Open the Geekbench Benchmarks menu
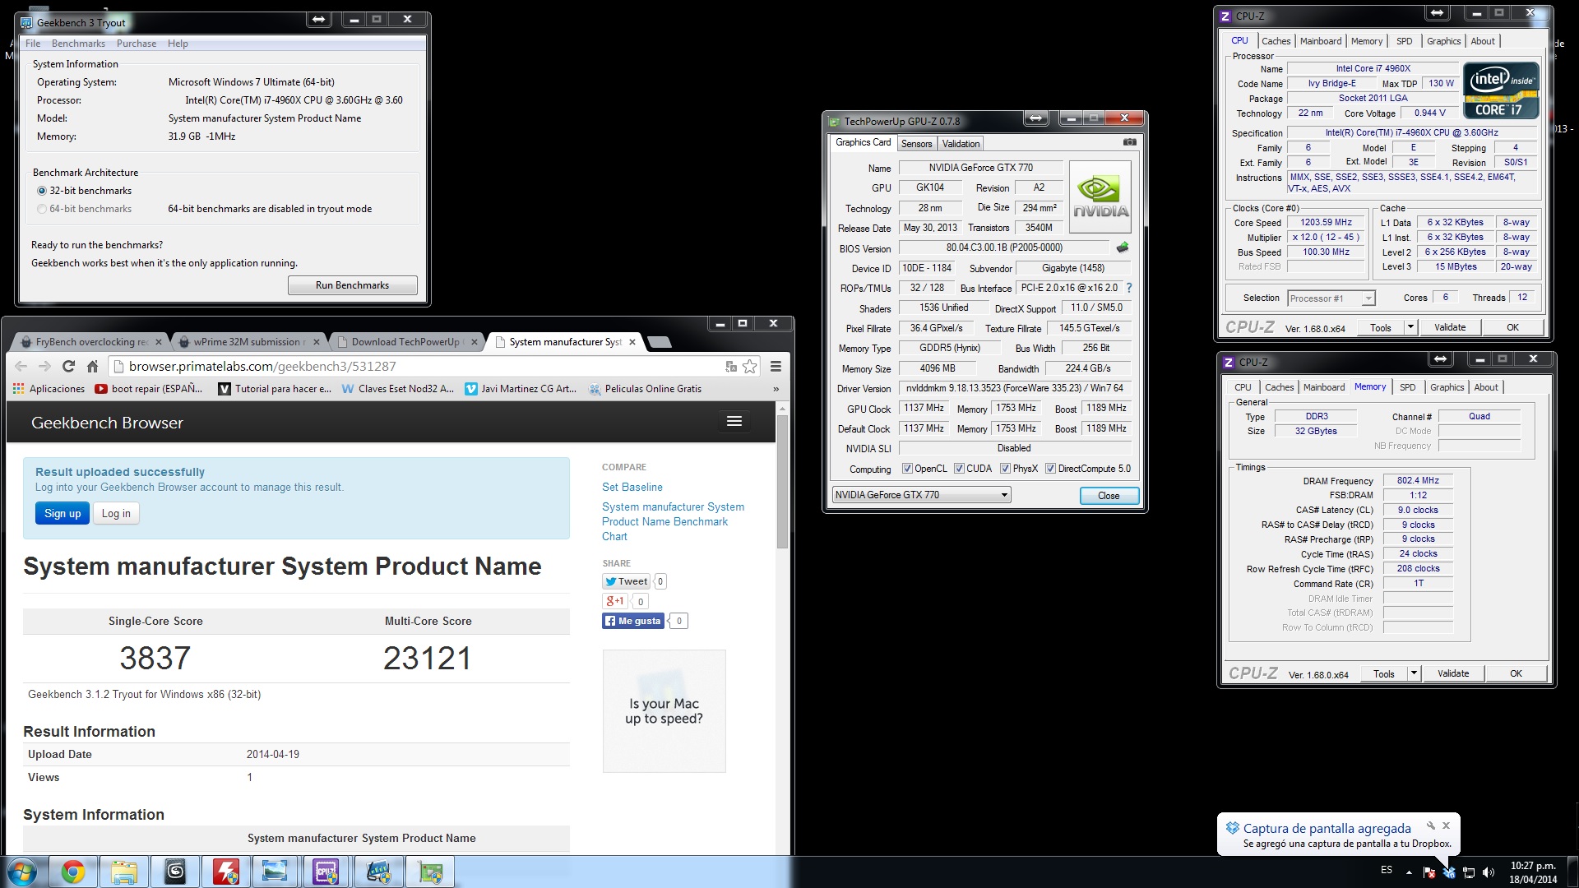The width and height of the screenshot is (1579, 888). pyautogui.click(x=78, y=44)
